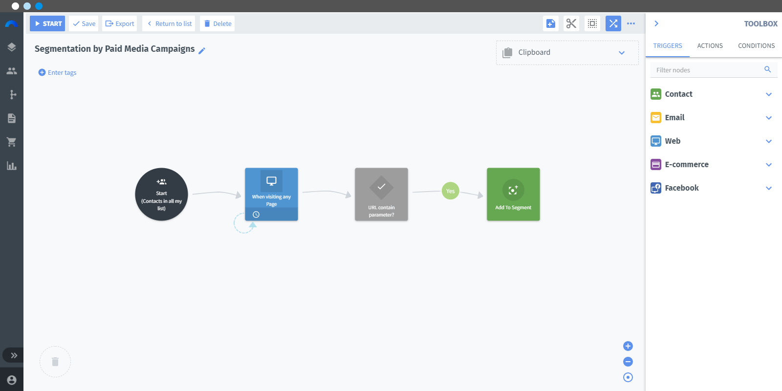
Task: Expand the Clipboard dropdown
Action: (x=622, y=53)
